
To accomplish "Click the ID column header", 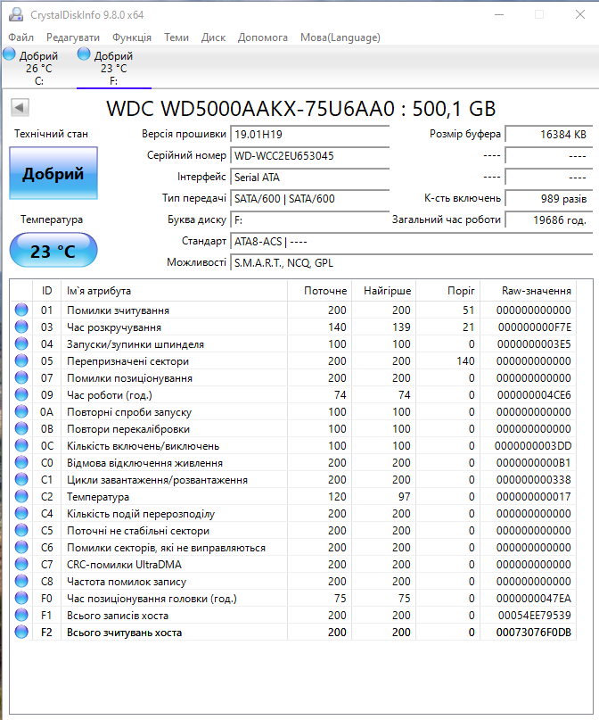I will click(46, 291).
